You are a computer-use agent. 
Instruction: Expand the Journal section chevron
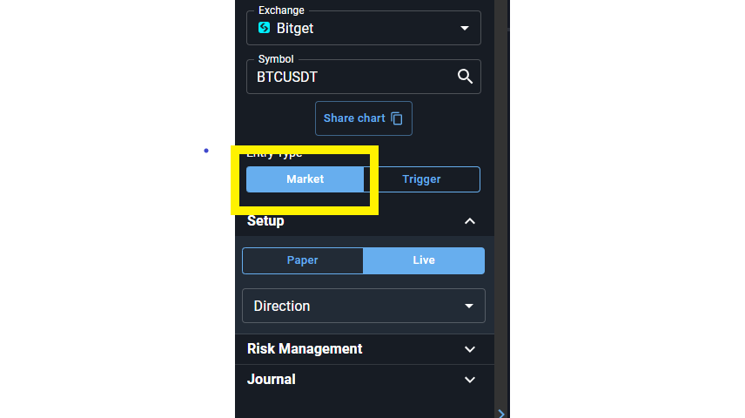(469, 380)
